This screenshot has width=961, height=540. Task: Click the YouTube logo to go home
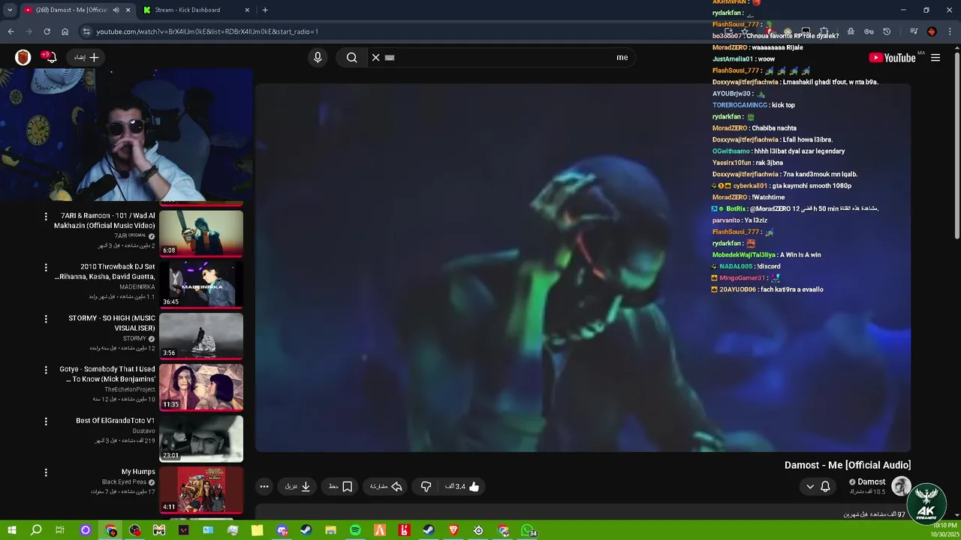892,58
